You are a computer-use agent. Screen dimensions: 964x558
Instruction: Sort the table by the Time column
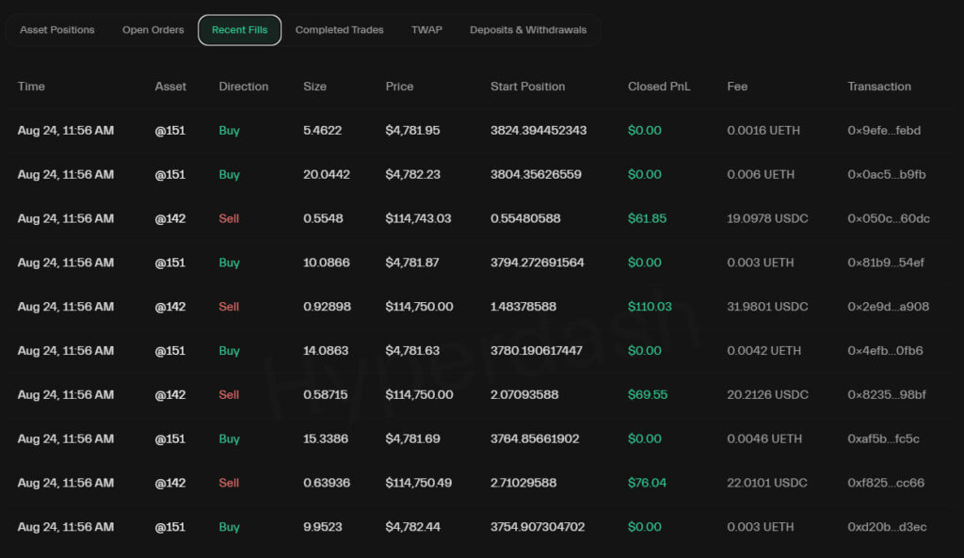[31, 87]
